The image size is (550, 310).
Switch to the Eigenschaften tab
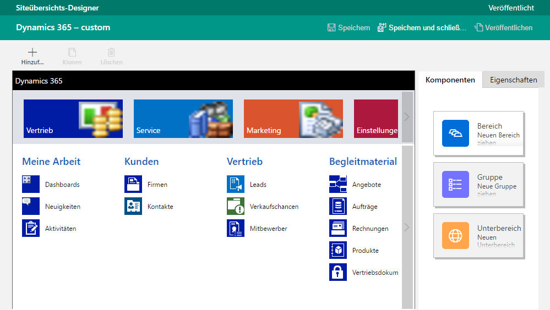coord(513,80)
